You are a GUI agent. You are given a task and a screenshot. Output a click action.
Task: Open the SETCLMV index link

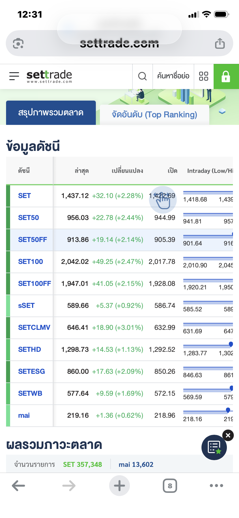(x=34, y=328)
